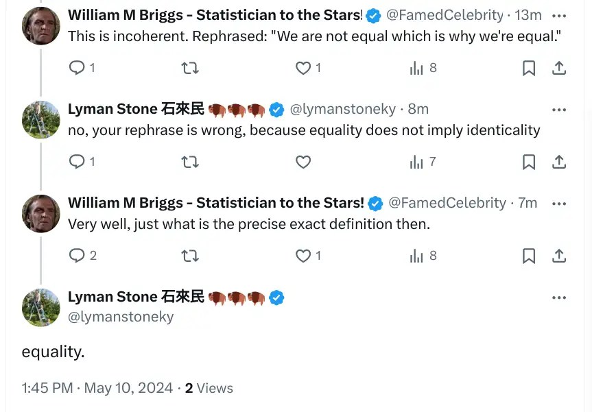Open the @FamedCelebrity handle on the 7m tweet
592x412 pixels.
447,203
